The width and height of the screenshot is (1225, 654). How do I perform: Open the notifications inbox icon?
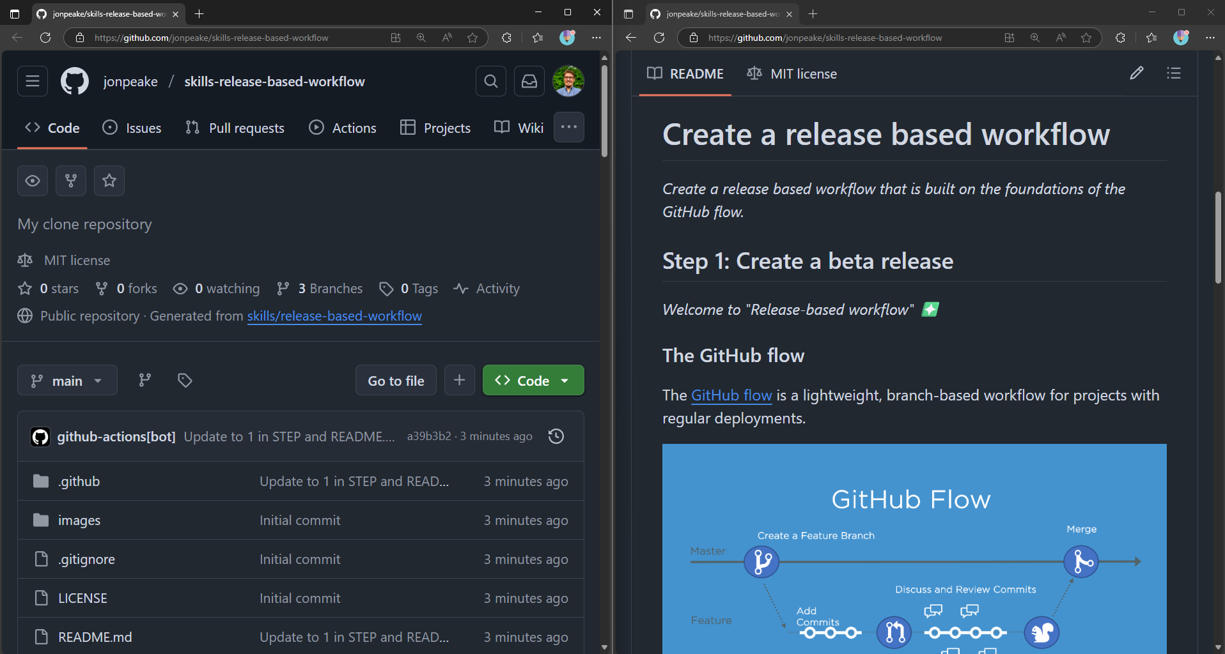coord(529,81)
